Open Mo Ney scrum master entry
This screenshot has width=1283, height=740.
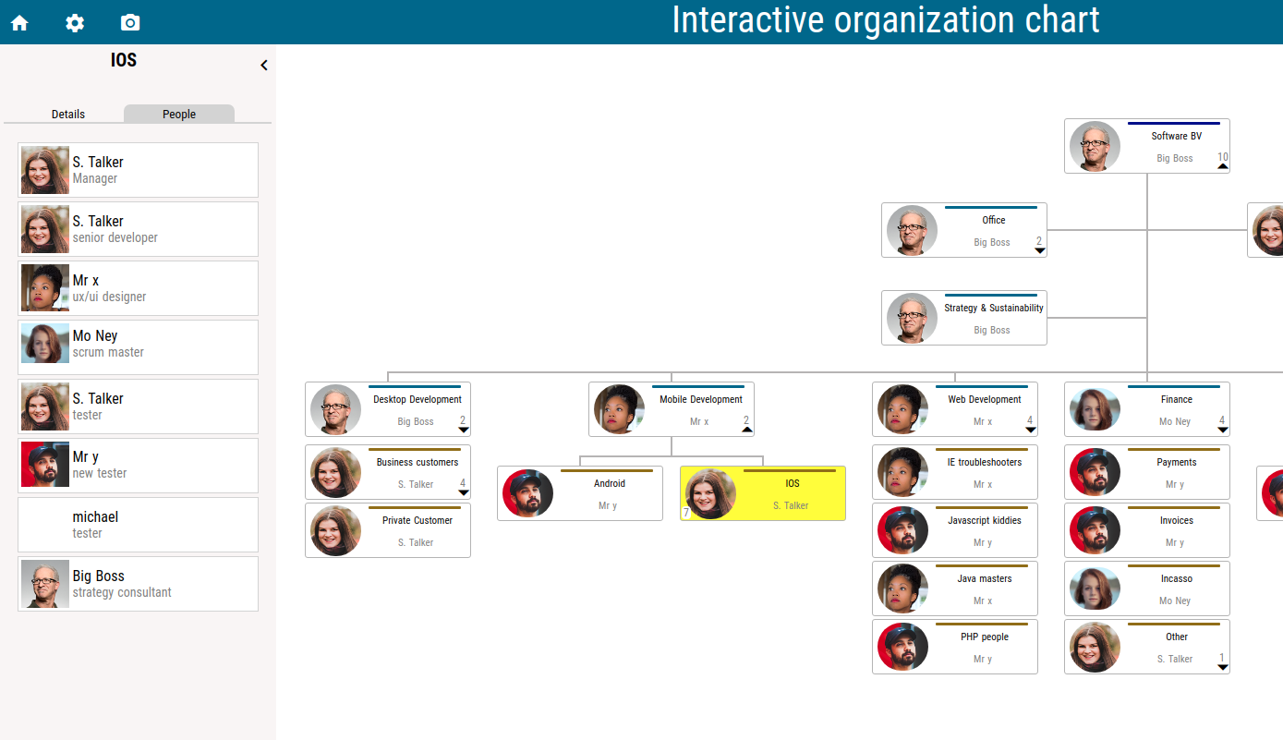coord(138,347)
